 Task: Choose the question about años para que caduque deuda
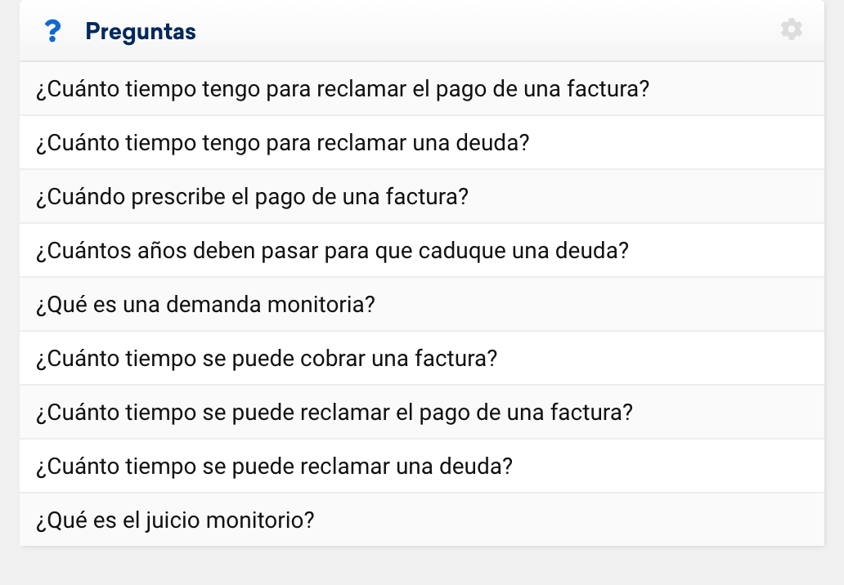[x=332, y=250]
